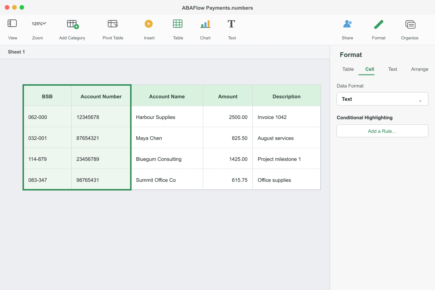Image resolution: width=435 pixels, height=290 pixels.
Task: Select the Summit Office Co cell
Action: [x=167, y=180]
